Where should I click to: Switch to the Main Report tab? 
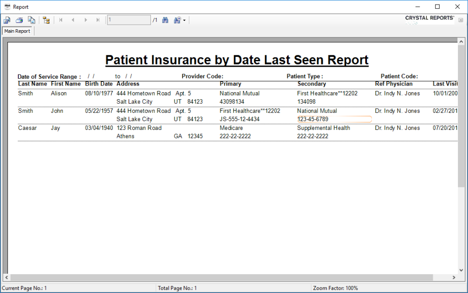point(17,31)
